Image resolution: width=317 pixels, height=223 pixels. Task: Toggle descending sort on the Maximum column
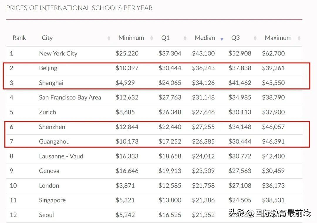click(x=299, y=38)
